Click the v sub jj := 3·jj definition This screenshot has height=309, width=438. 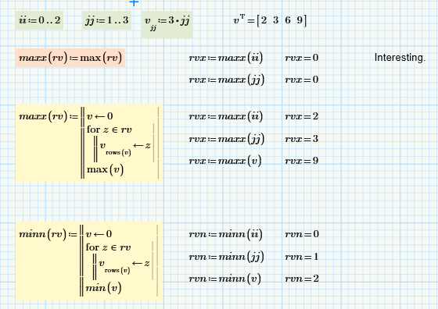point(167,24)
